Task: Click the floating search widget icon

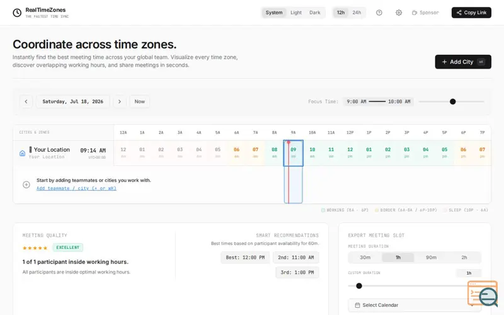Action: coord(483,294)
